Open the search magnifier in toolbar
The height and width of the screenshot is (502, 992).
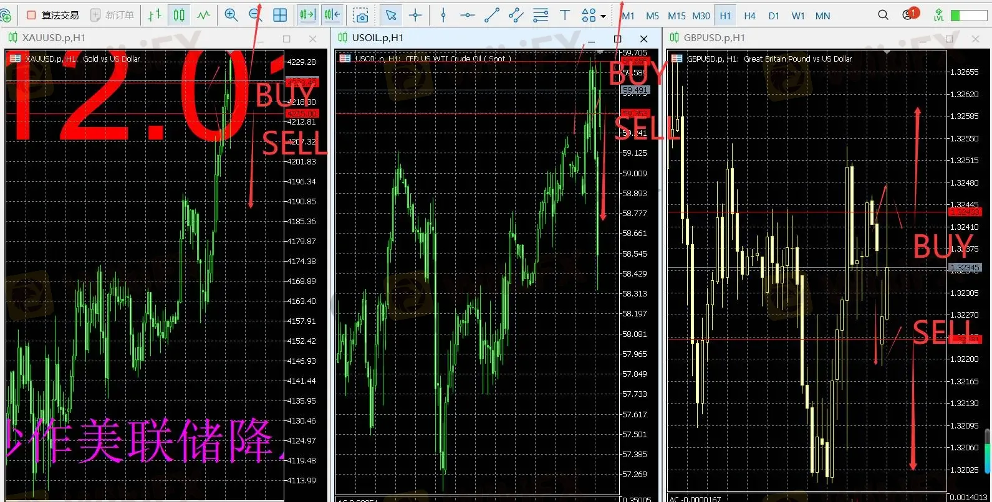883,15
